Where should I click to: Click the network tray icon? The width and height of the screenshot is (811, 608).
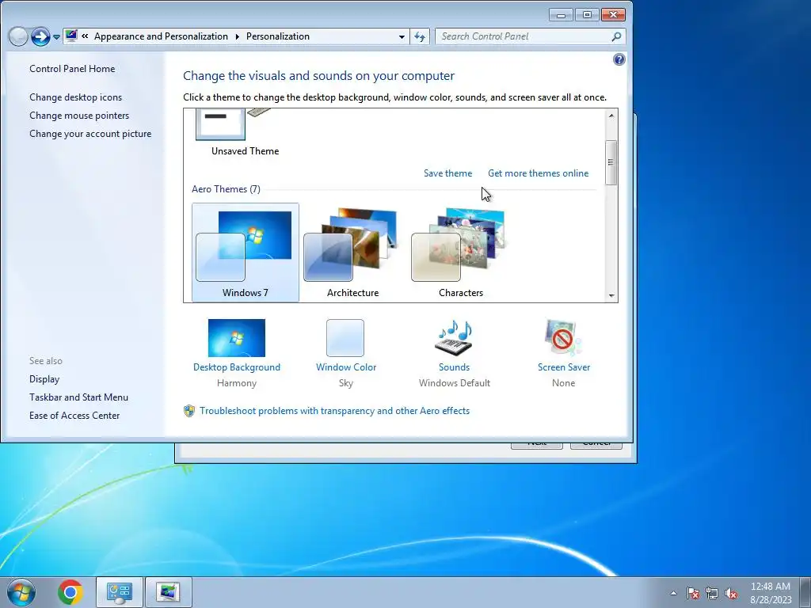(x=712, y=593)
